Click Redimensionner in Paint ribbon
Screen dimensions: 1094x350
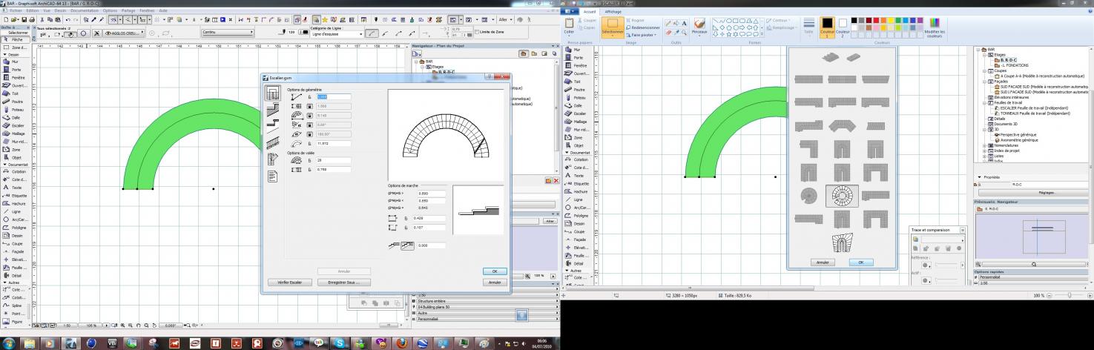click(x=643, y=27)
